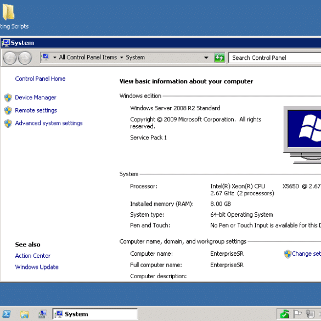Open Windows Explorer from the taskbar
Viewport: 321px width, 321px height.
pos(25,314)
